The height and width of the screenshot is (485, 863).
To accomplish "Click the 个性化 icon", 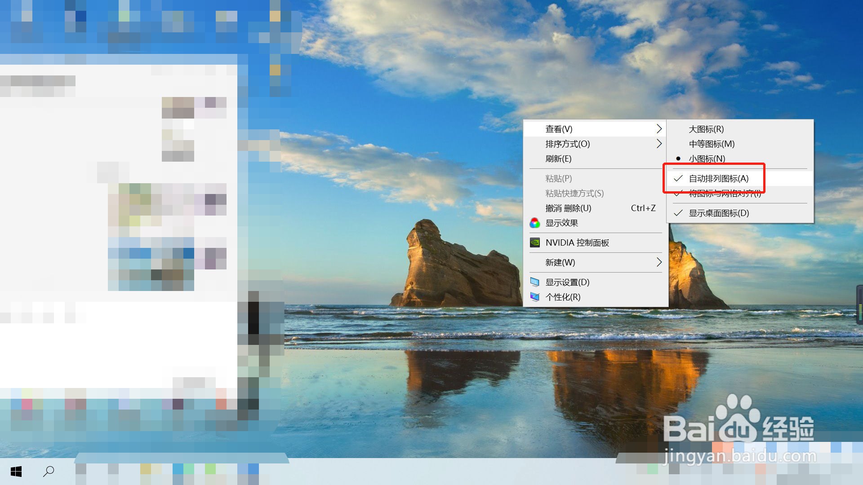I will 535,297.
